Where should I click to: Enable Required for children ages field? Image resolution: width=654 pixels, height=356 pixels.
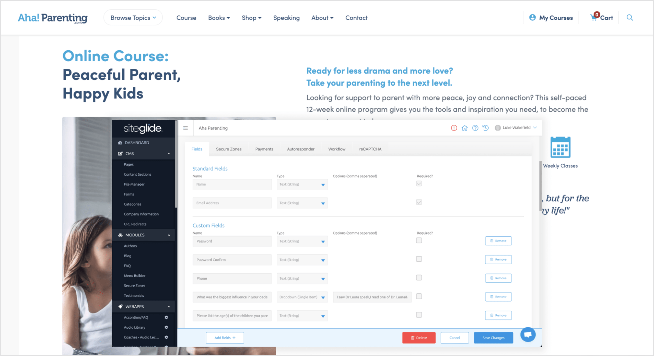[x=419, y=315]
